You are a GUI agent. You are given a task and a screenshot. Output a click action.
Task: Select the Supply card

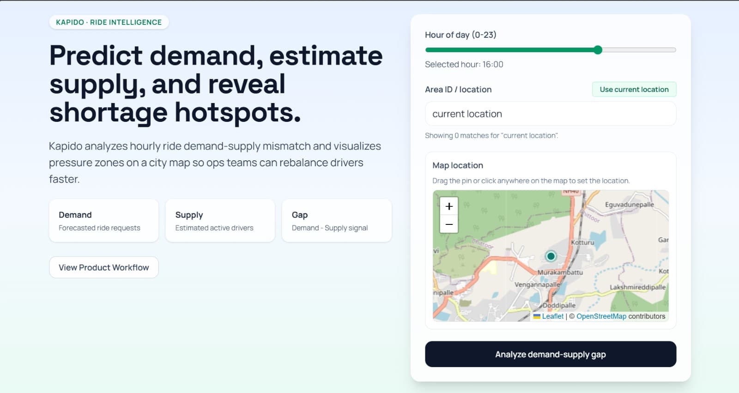[220, 221]
